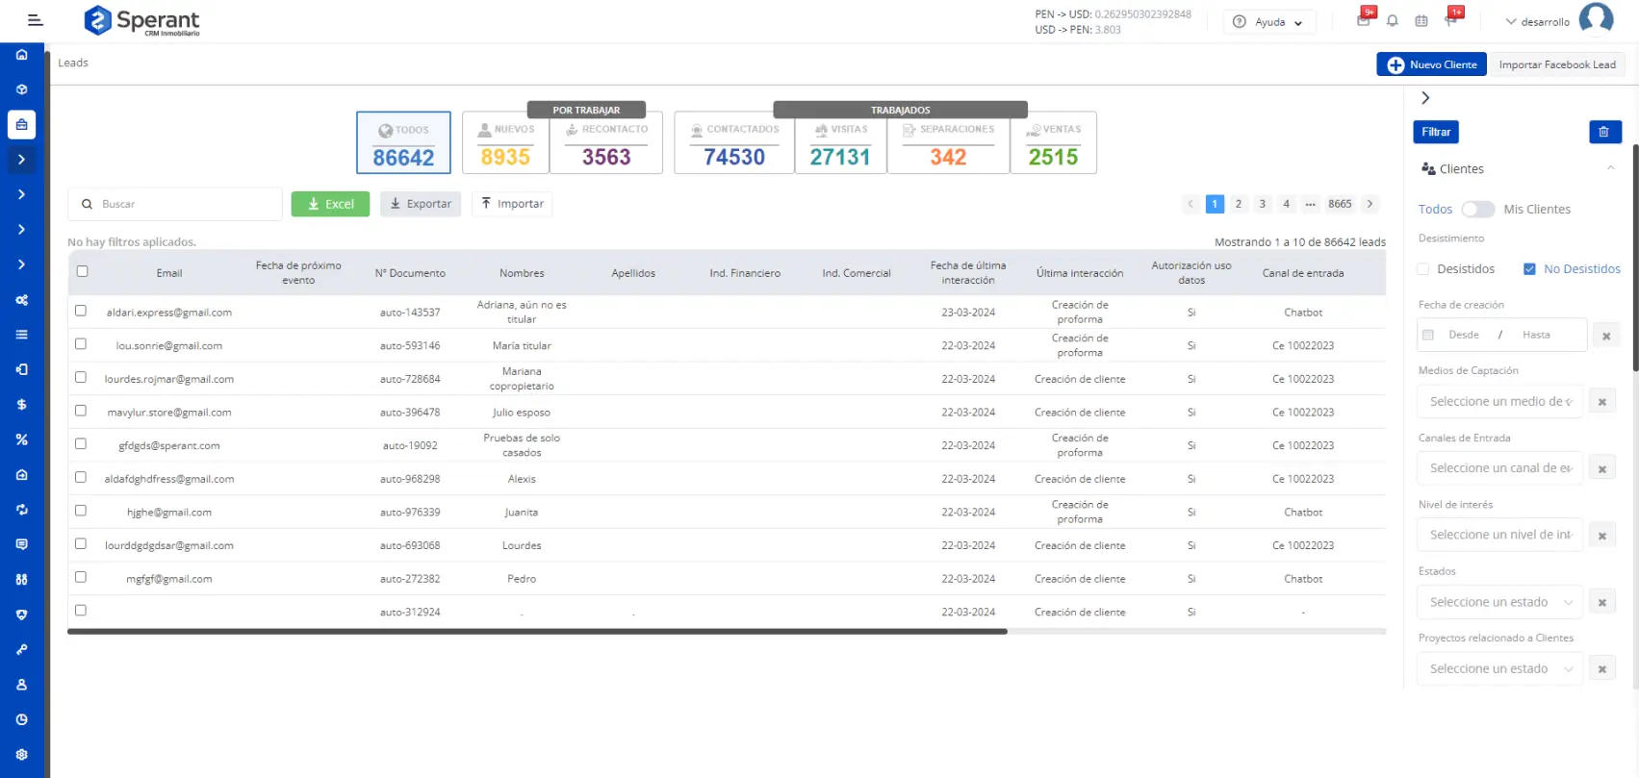Click the horizontal table scrollbar
Image resolution: width=1639 pixels, height=778 pixels.
[x=537, y=632]
